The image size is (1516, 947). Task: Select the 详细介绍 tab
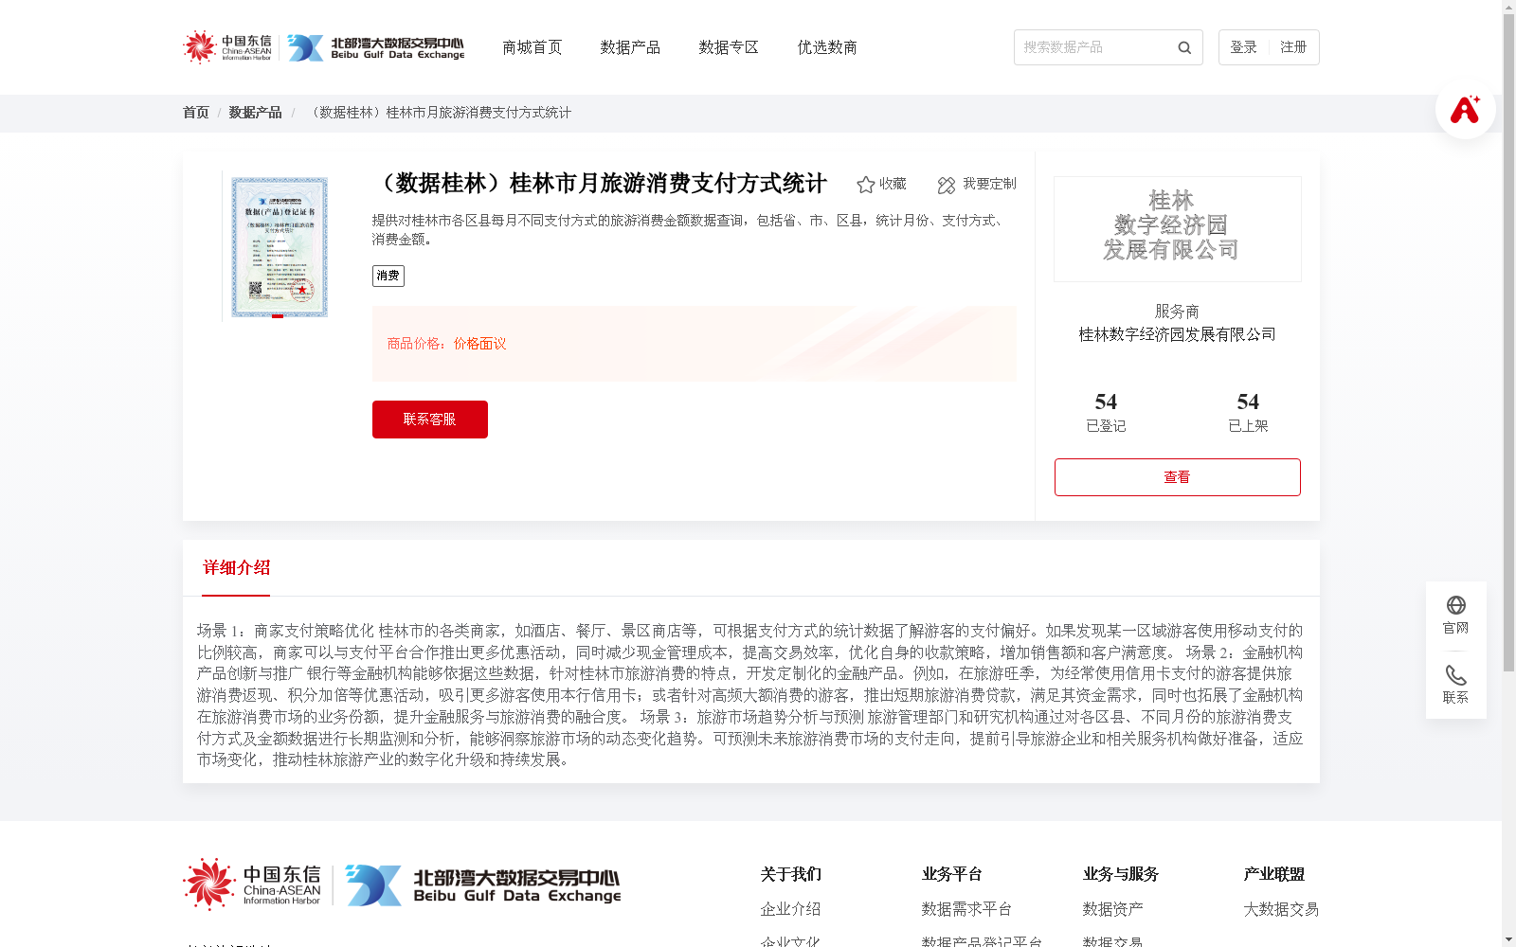pos(236,568)
